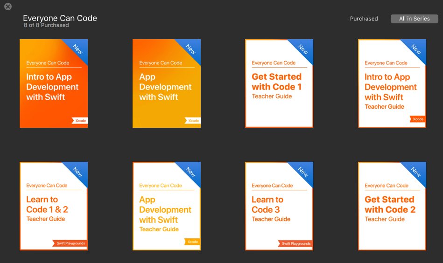Select the All in Series tab
This screenshot has height=263, width=443.
(414, 19)
